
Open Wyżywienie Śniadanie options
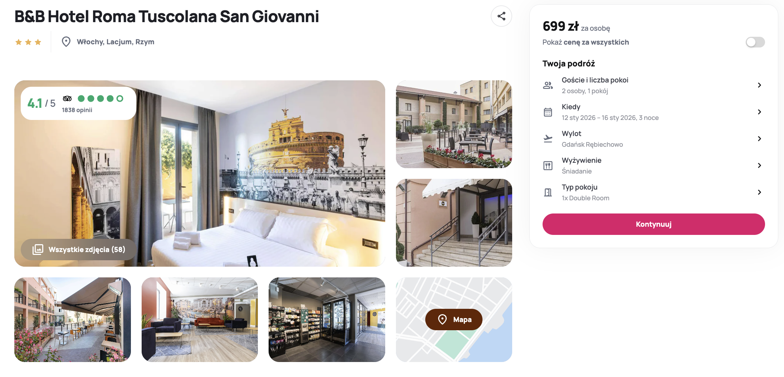pos(653,166)
